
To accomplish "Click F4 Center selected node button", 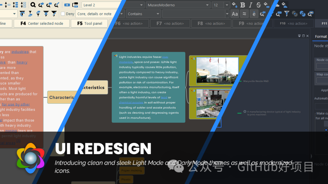I will (x=42, y=23).
